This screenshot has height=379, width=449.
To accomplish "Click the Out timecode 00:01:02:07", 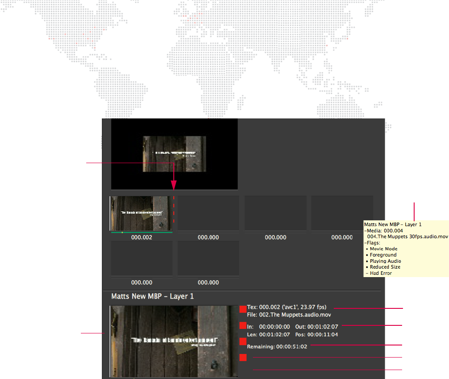I will [323, 327].
